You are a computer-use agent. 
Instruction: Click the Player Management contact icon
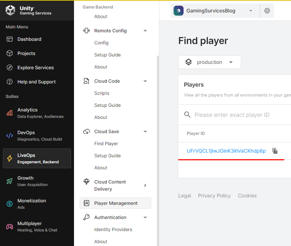[86, 203]
